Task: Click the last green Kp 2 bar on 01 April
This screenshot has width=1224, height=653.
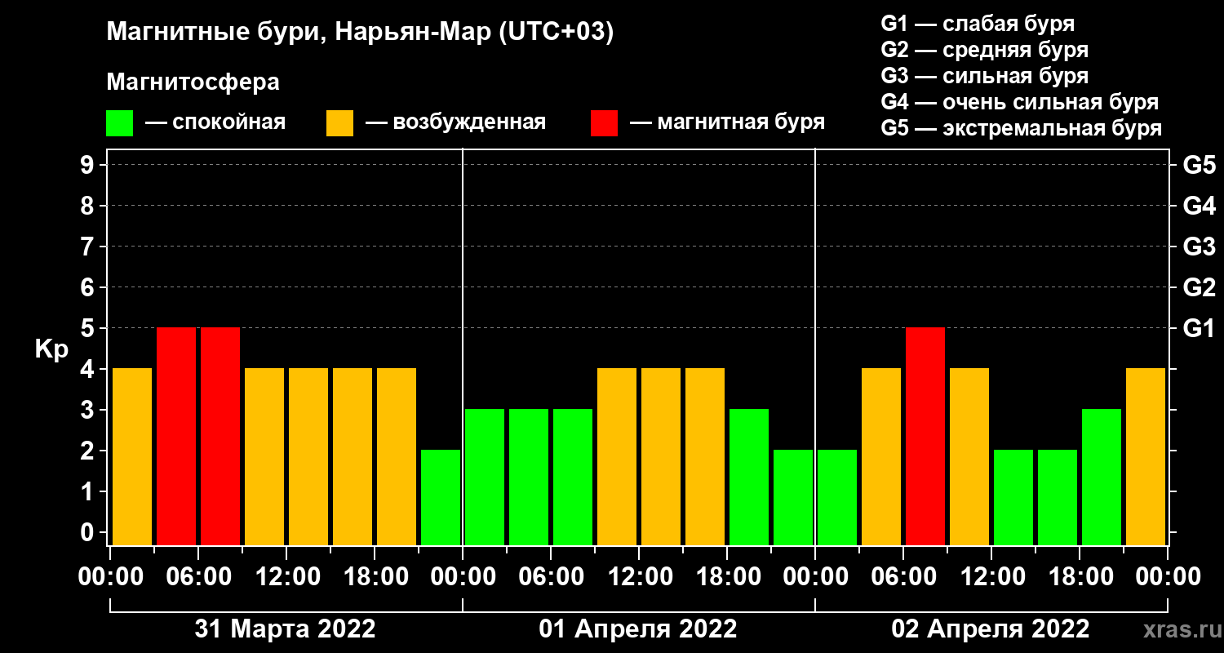Action: pos(793,497)
